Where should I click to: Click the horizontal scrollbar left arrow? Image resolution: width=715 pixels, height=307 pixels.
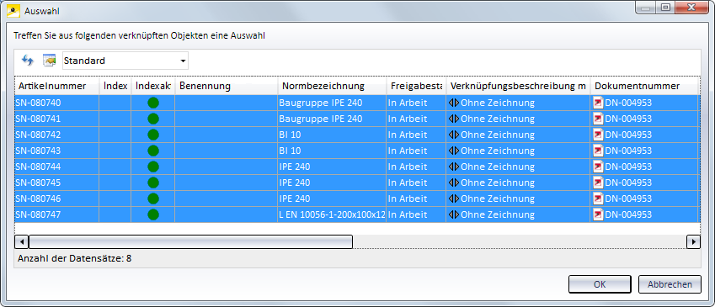(22, 242)
